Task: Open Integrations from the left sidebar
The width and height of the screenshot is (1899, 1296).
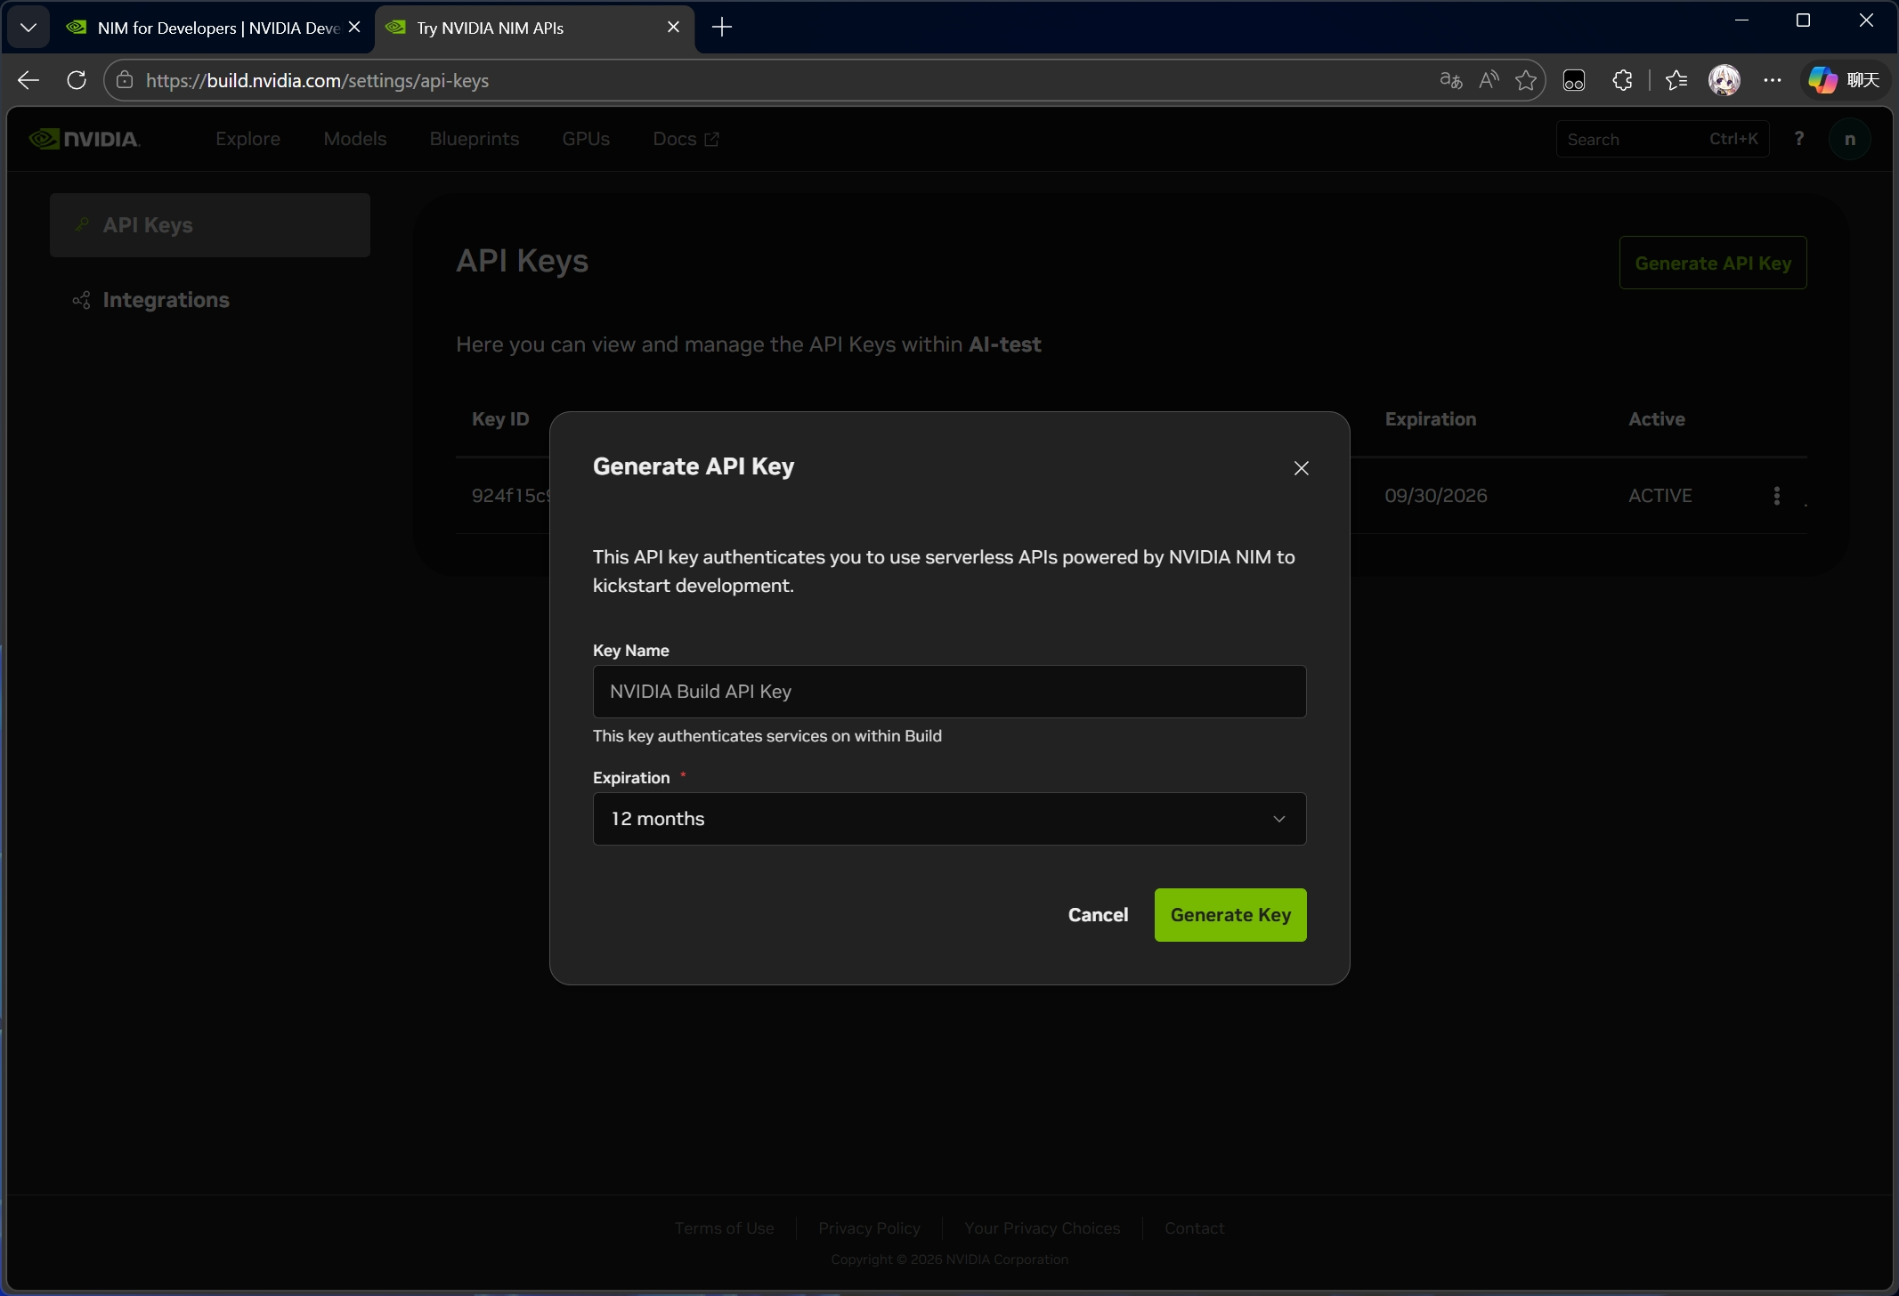Action: coord(166,300)
